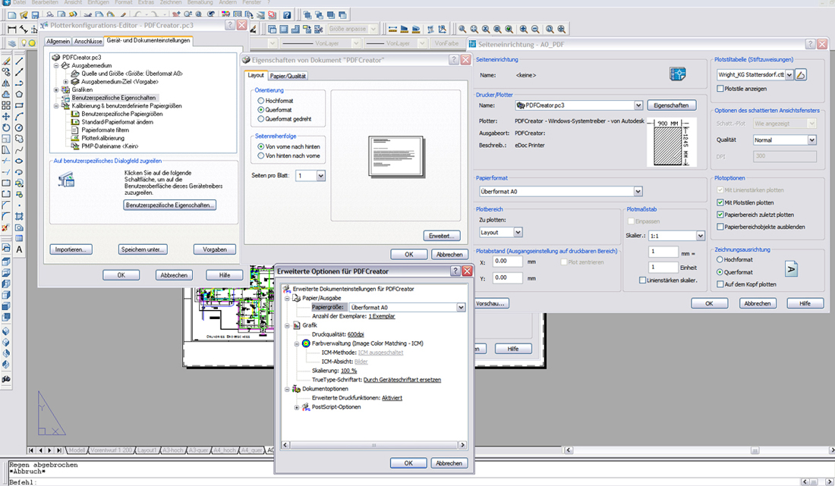Select Querformat gedreht orientation

pyautogui.click(x=261, y=119)
